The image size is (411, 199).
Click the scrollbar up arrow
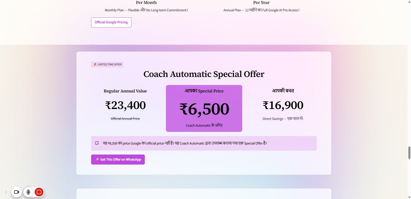(x=409, y=2)
